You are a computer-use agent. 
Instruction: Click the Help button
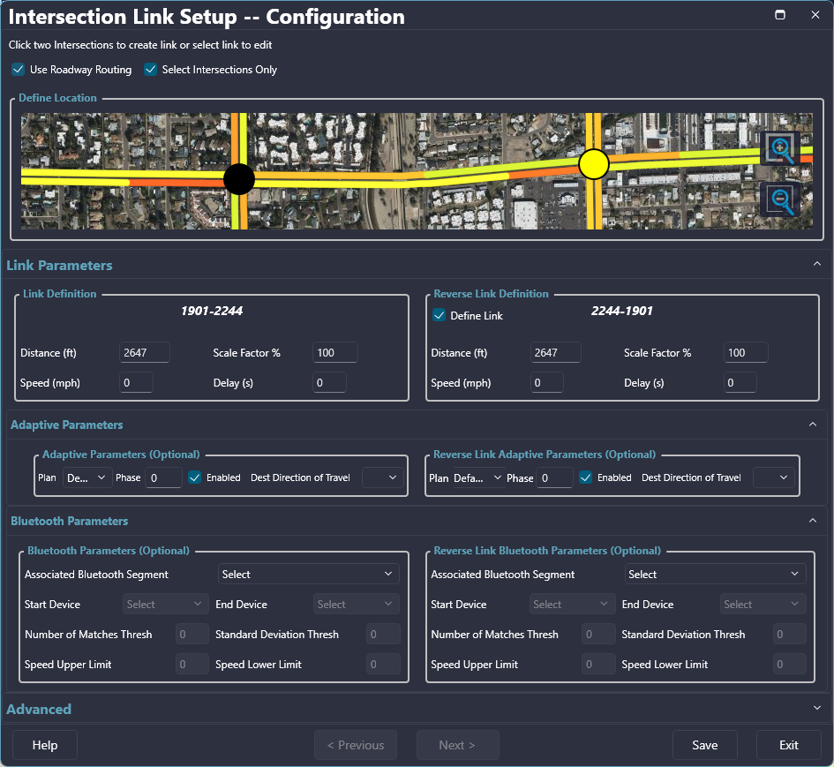tap(45, 745)
